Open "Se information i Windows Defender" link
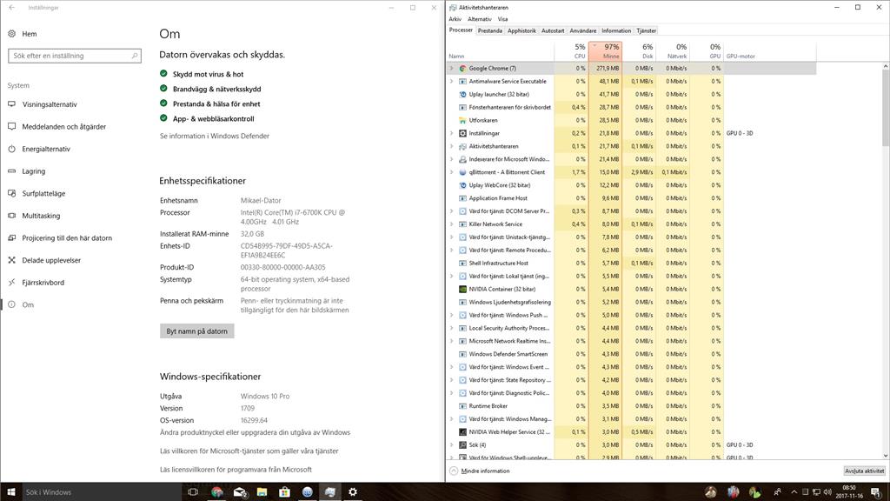 (215, 136)
